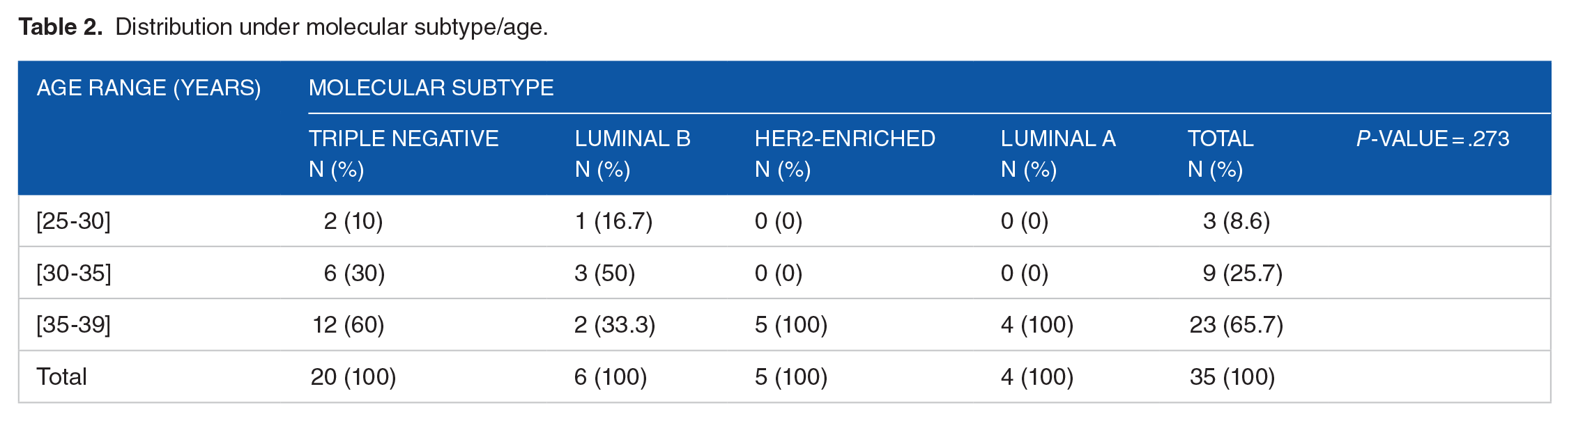Click the [35-39] age range row label

(x=73, y=324)
